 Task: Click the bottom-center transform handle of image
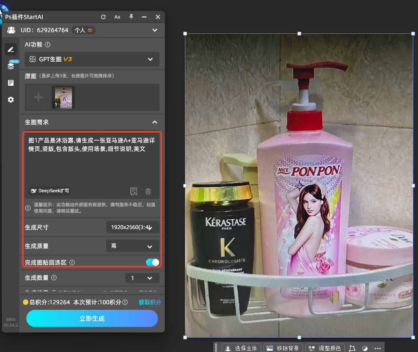(299, 337)
